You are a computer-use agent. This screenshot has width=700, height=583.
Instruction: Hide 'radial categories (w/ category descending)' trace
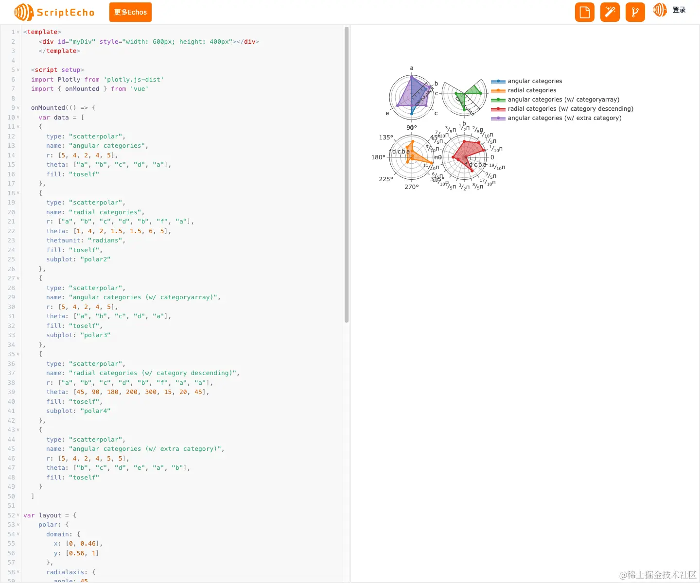point(562,109)
